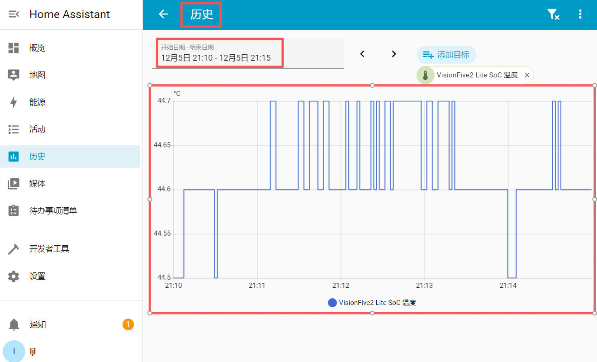Image resolution: width=597 pixels, height=362 pixels.
Task: Go to next time range
Action: point(394,54)
